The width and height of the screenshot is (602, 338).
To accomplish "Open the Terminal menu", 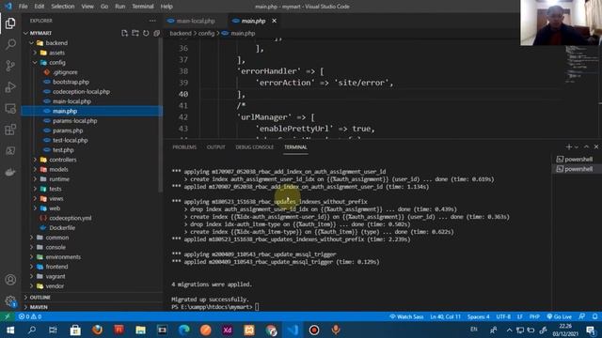I will coord(142,7).
